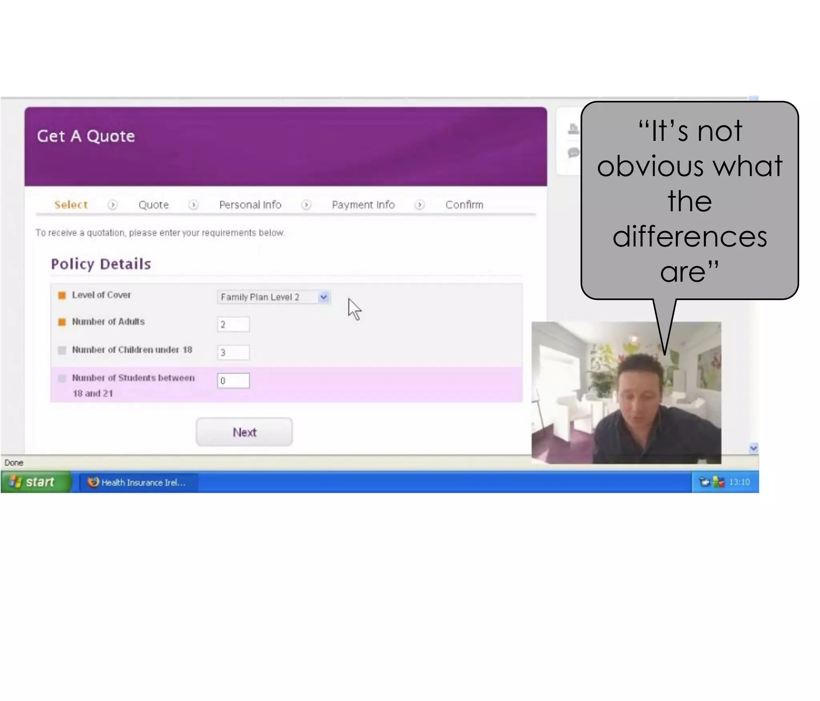
Task: Go to the Confirm step
Action: pyautogui.click(x=464, y=205)
